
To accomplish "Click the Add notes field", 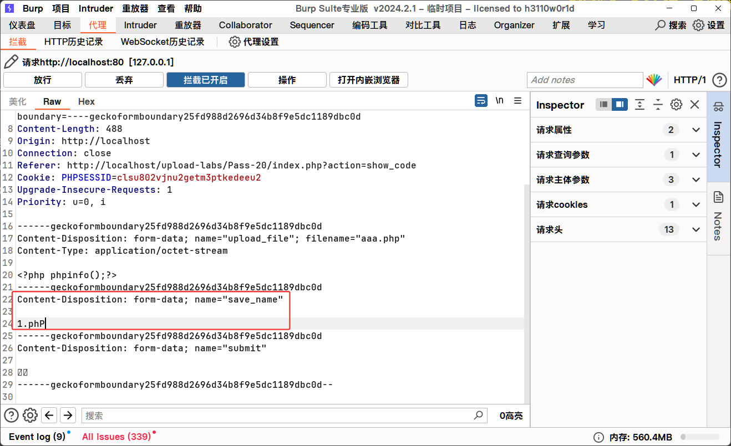I will pos(585,80).
